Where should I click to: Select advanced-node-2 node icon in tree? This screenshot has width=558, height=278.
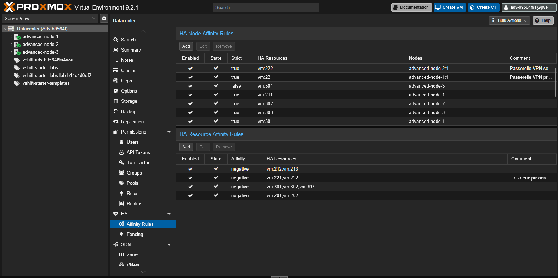tap(17, 45)
